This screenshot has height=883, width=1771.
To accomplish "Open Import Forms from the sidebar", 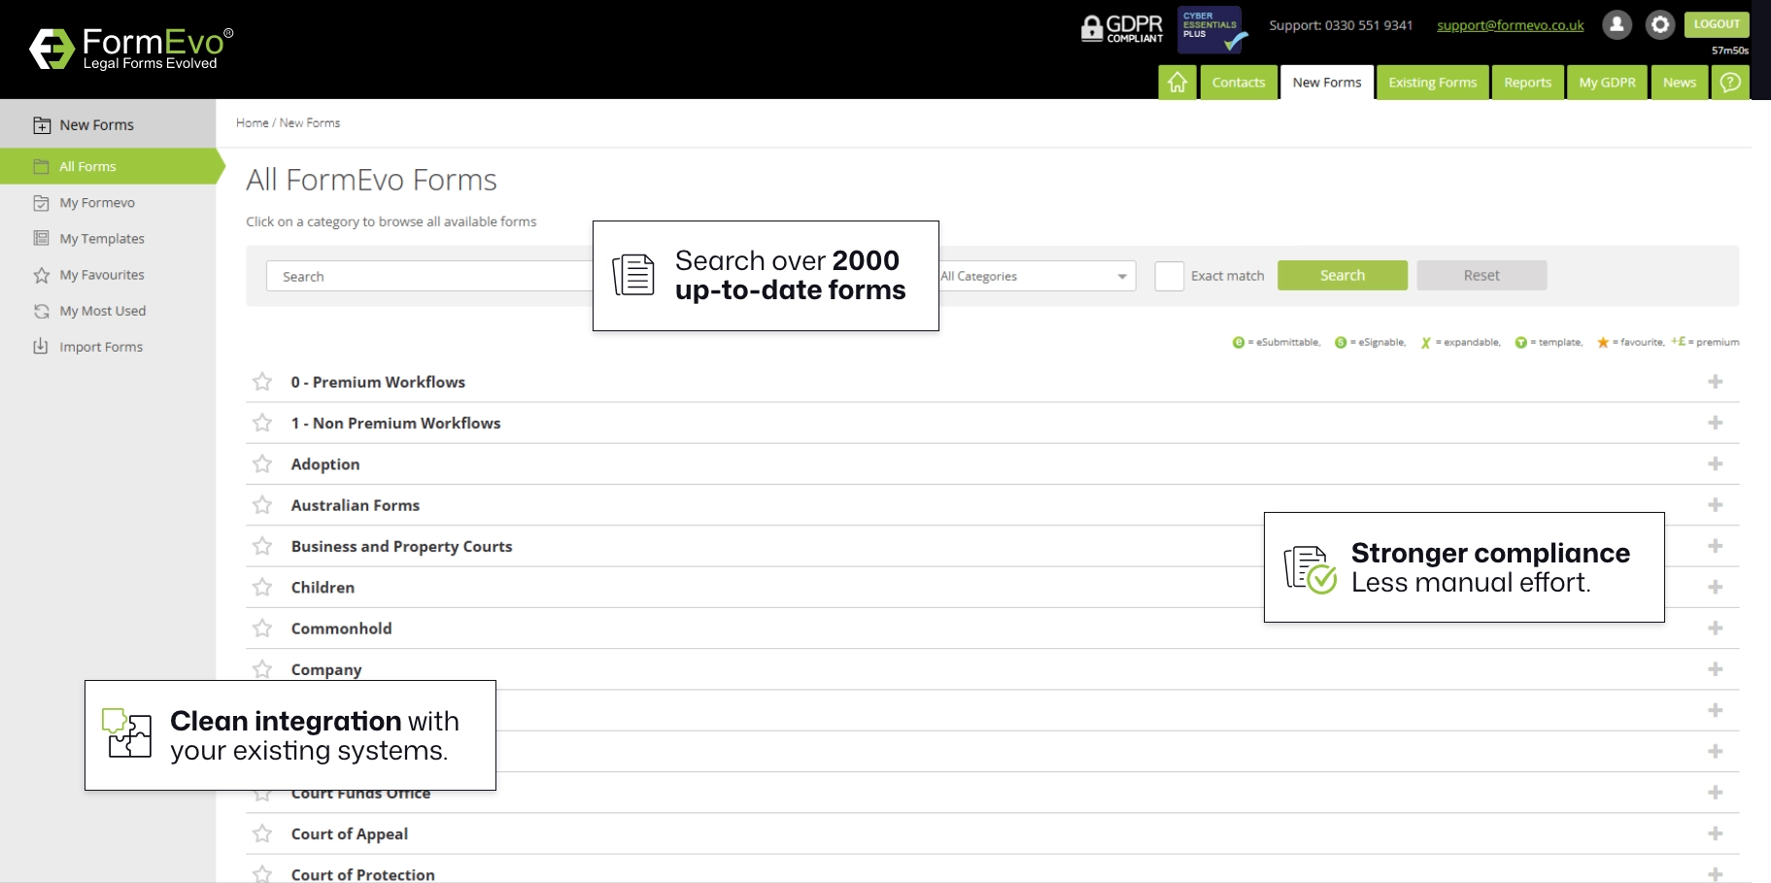I will [100, 347].
